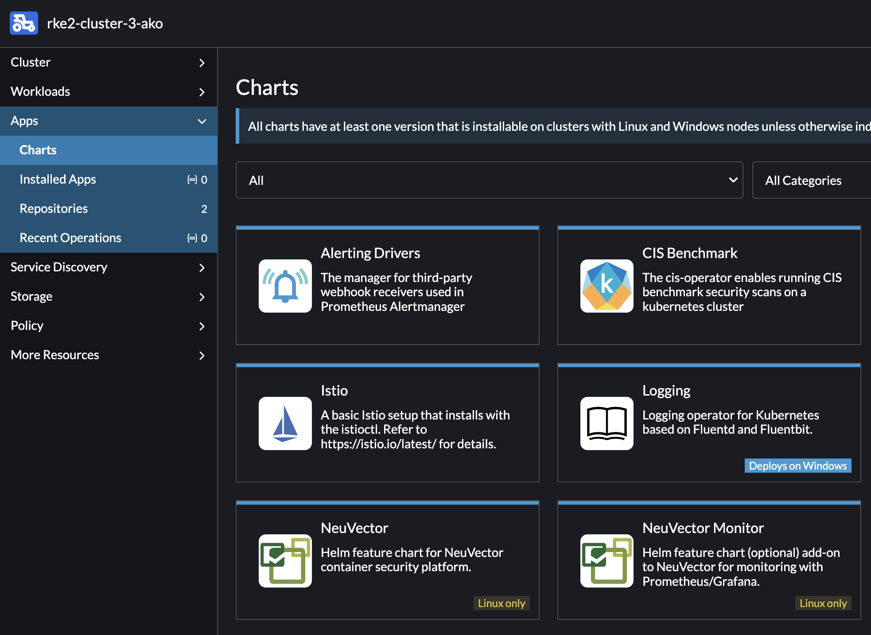Click the Apps navigation group label
The height and width of the screenshot is (635, 871).
pyautogui.click(x=24, y=121)
